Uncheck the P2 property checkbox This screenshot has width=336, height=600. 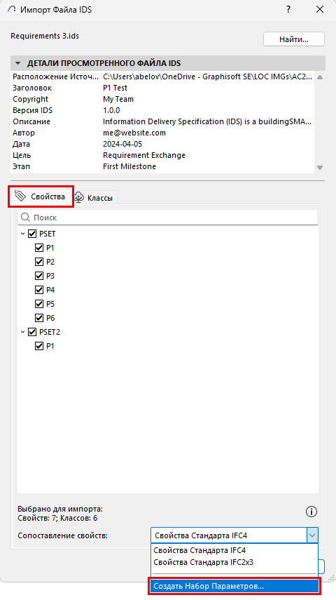tap(39, 262)
